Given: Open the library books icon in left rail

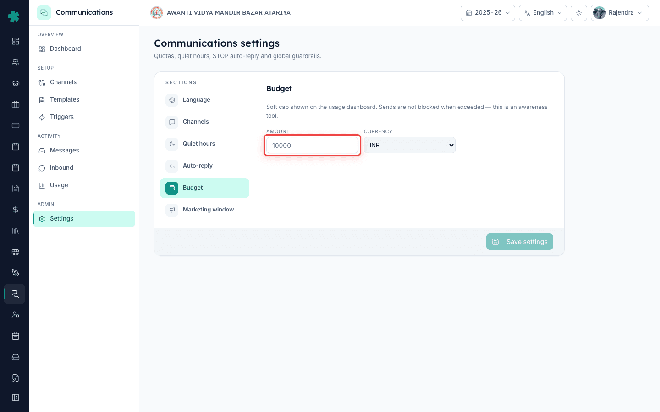Looking at the screenshot, I should tap(16, 231).
